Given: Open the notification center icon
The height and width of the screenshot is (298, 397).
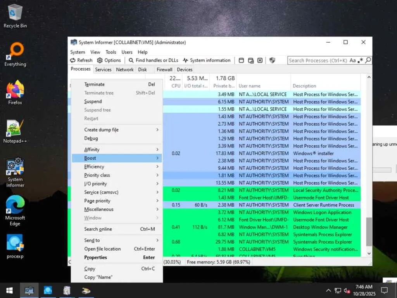Looking at the screenshot, I should (384, 290).
